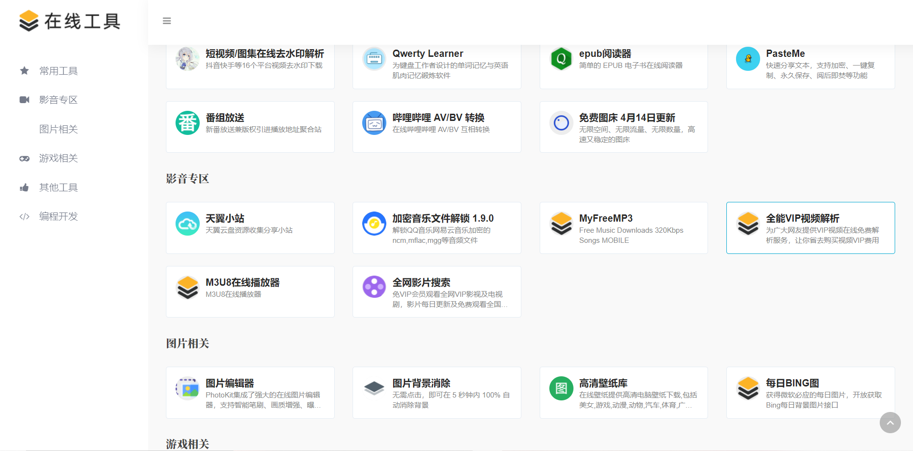Click the 加密音乐文件解锁 icon
The height and width of the screenshot is (451, 913).
(374, 224)
